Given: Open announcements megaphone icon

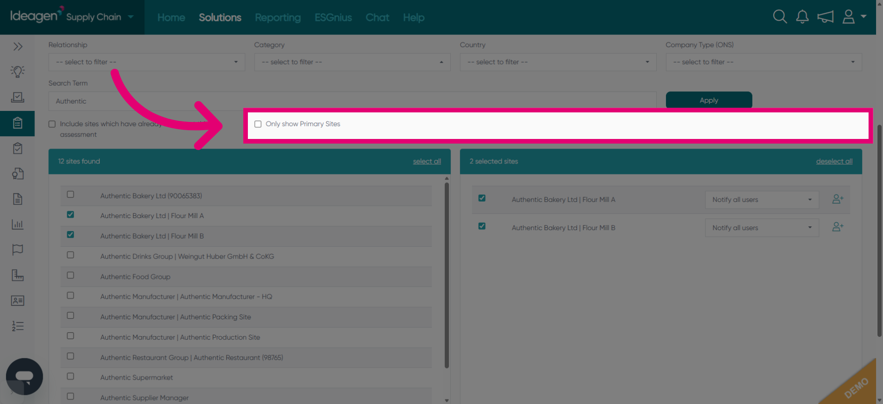Looking at the screenshot, I should [x=826, y=17].
